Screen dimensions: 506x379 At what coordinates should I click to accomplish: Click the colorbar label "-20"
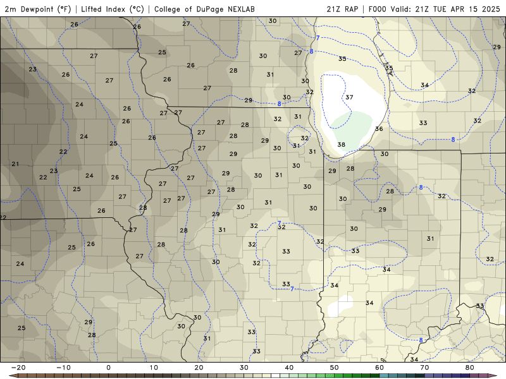tap(18, 368)
